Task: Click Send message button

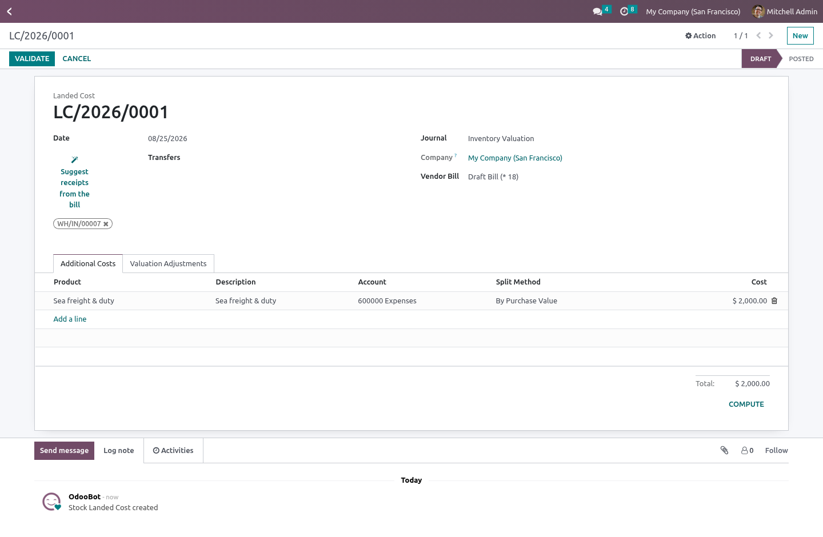Action: click(x=64, y=450)
